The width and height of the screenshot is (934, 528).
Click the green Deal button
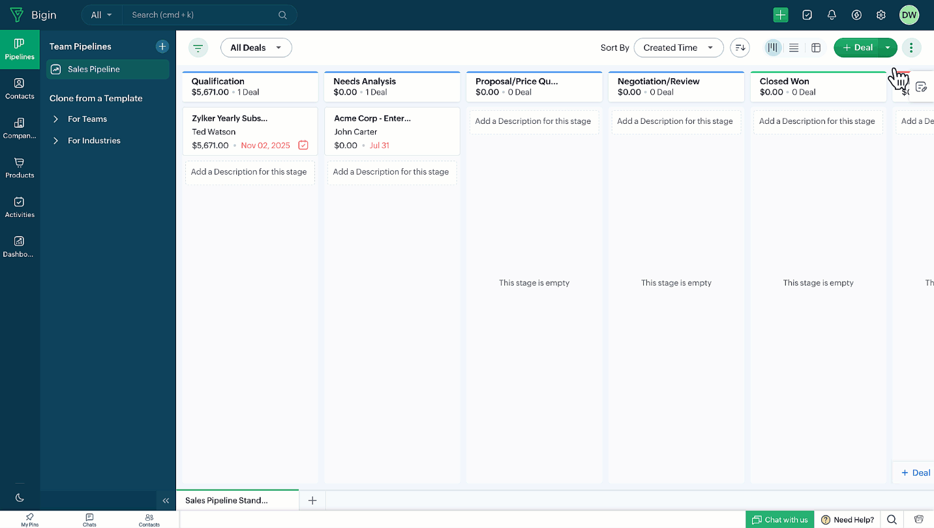tap(857, 48)
